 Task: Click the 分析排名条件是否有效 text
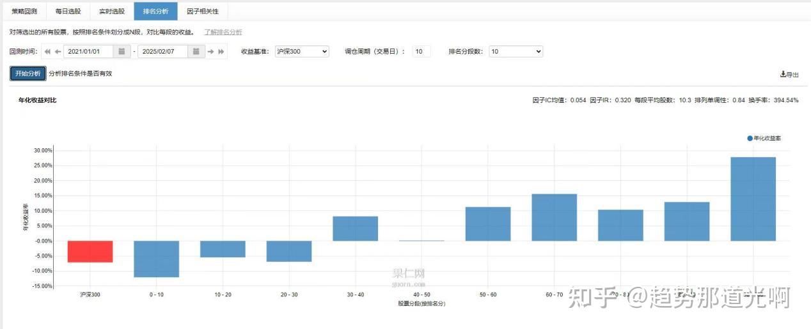coord(81,73)
